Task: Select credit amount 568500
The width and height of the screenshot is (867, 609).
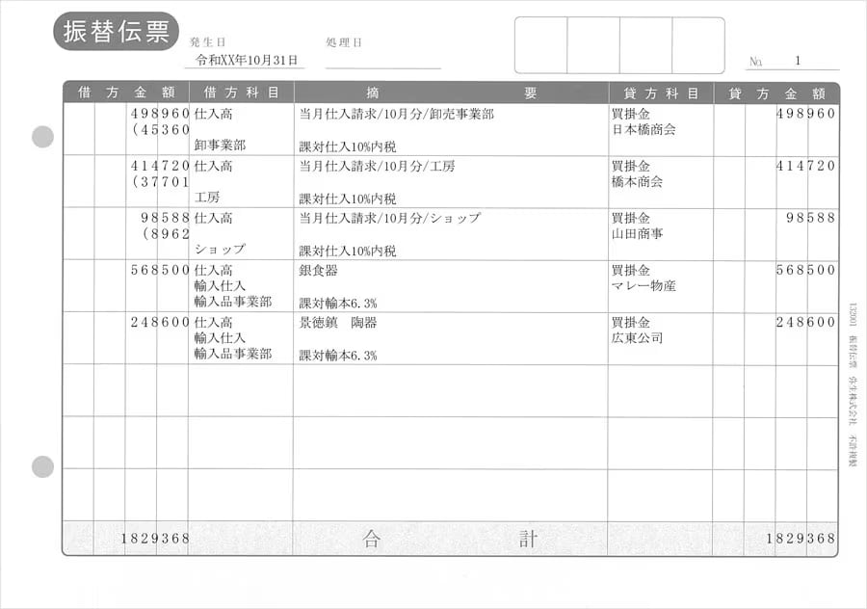Action: (x=805, y=270)
